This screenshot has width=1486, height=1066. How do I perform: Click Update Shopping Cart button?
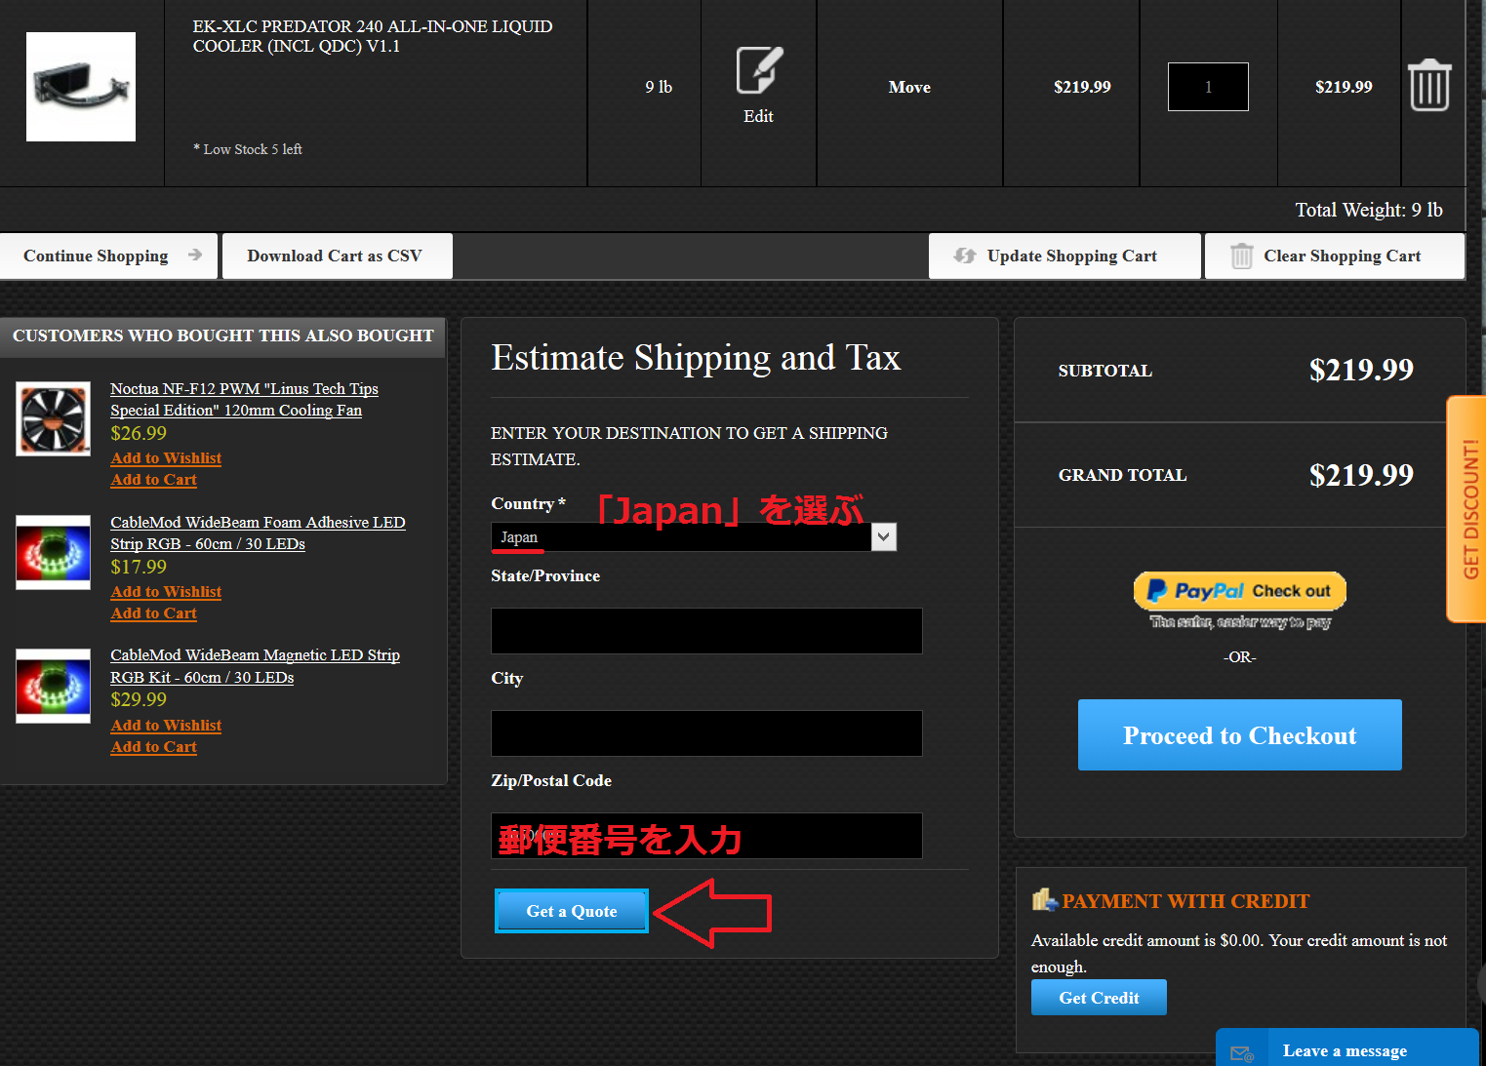point(1064,256)
